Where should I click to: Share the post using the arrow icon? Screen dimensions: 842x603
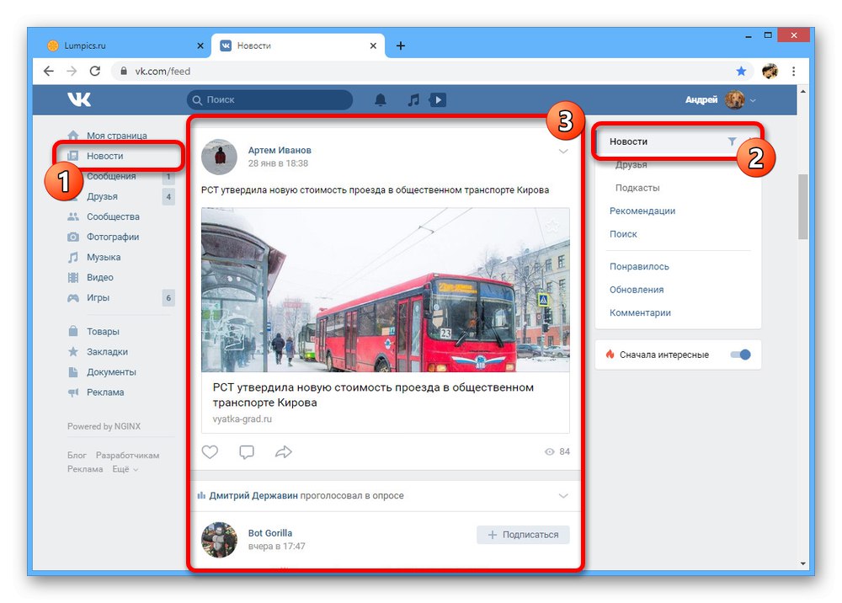tap(284, 451)
